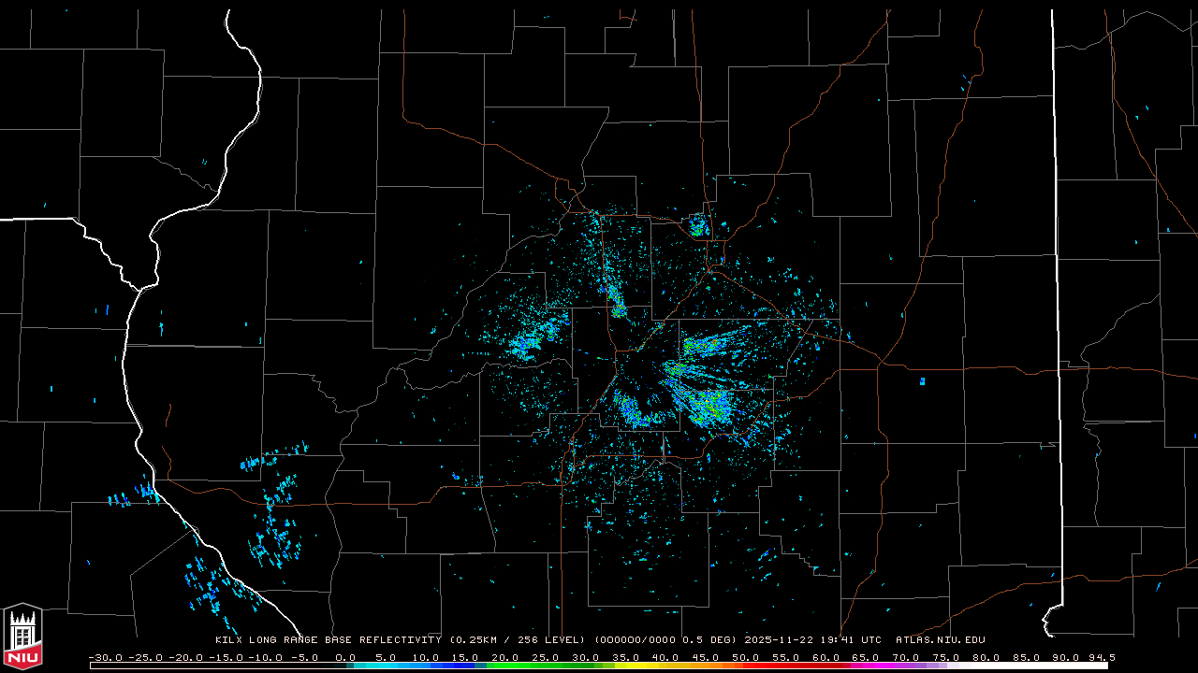Click the 35.0 label on reflectivity scale
Viewport: 1198px width, 673px height.
pyautogui.click(x=625, y=657)
